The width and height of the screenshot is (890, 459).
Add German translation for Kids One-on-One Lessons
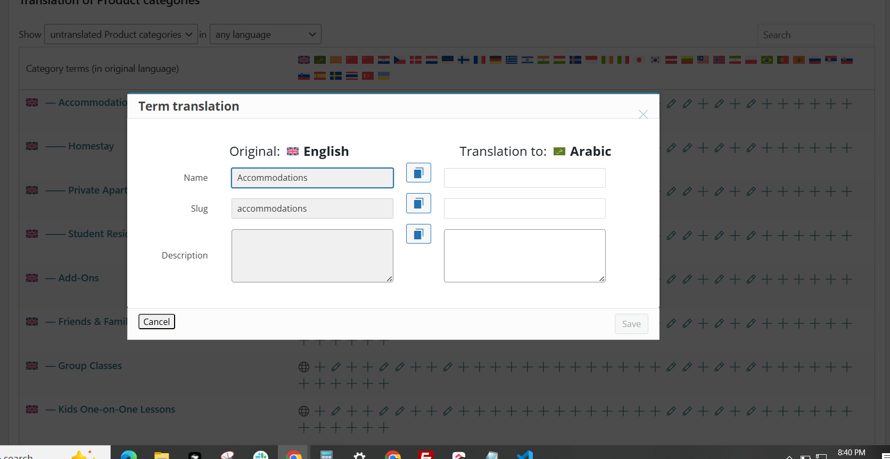496,411
